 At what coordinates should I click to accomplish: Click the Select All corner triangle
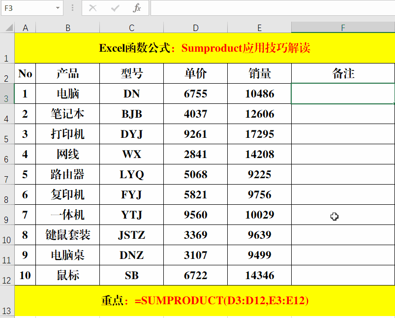[x=9, y=27]
